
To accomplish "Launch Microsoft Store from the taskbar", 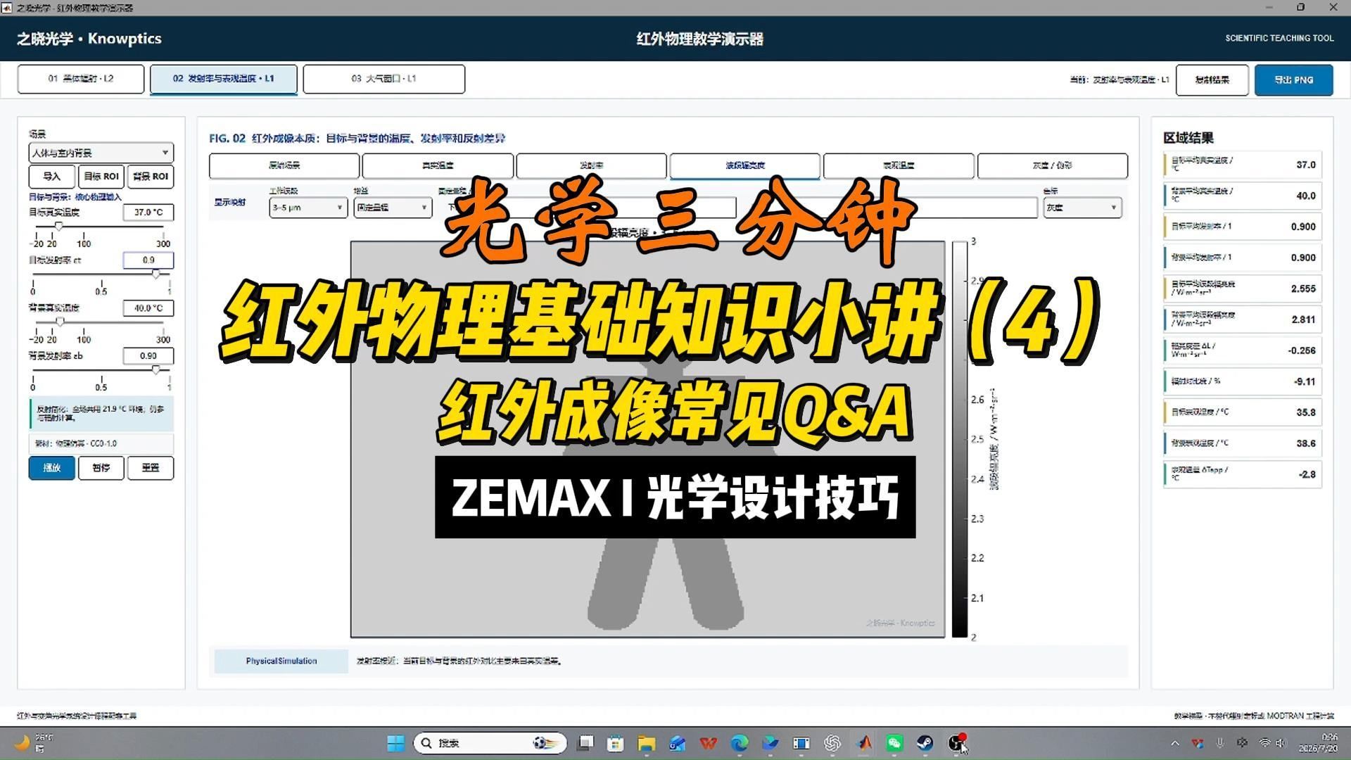I will click(x=616, y=743).
